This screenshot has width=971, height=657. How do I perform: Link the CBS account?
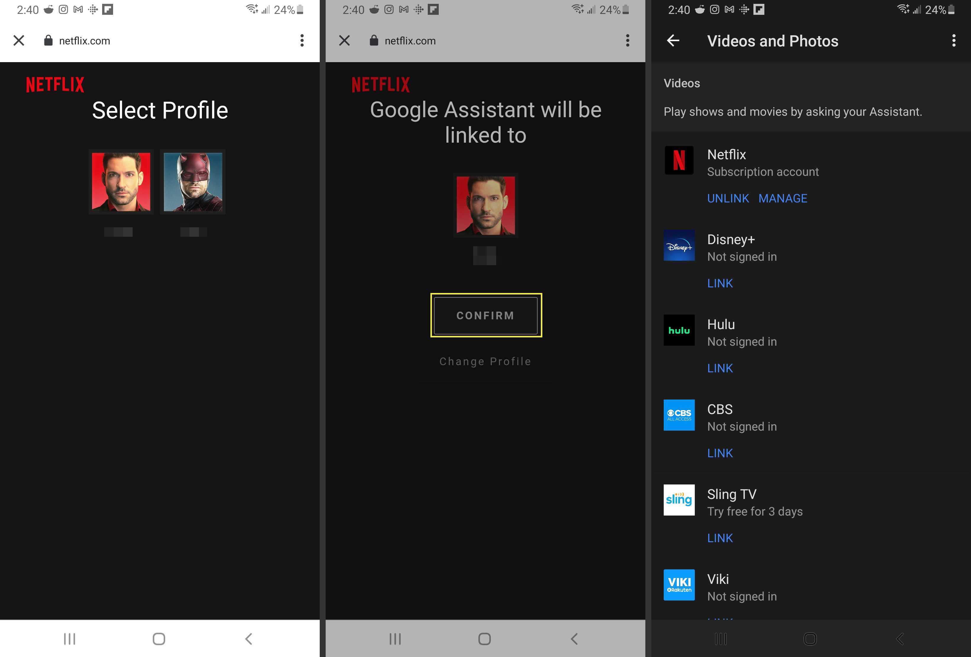pyautogui.click(x=720, y=453)
